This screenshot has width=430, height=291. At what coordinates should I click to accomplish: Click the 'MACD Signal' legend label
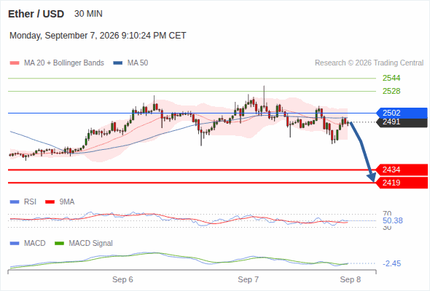[x=91, y=244]
